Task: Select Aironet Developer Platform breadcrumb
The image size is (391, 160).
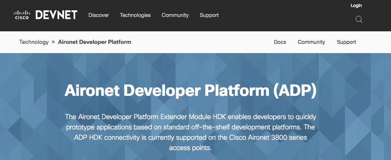Action: [x=94, y=42]
